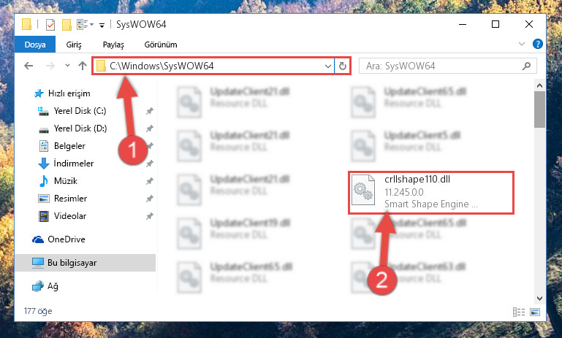
Task: Expand the address bar history dropdown
Action: coord(327,66)
